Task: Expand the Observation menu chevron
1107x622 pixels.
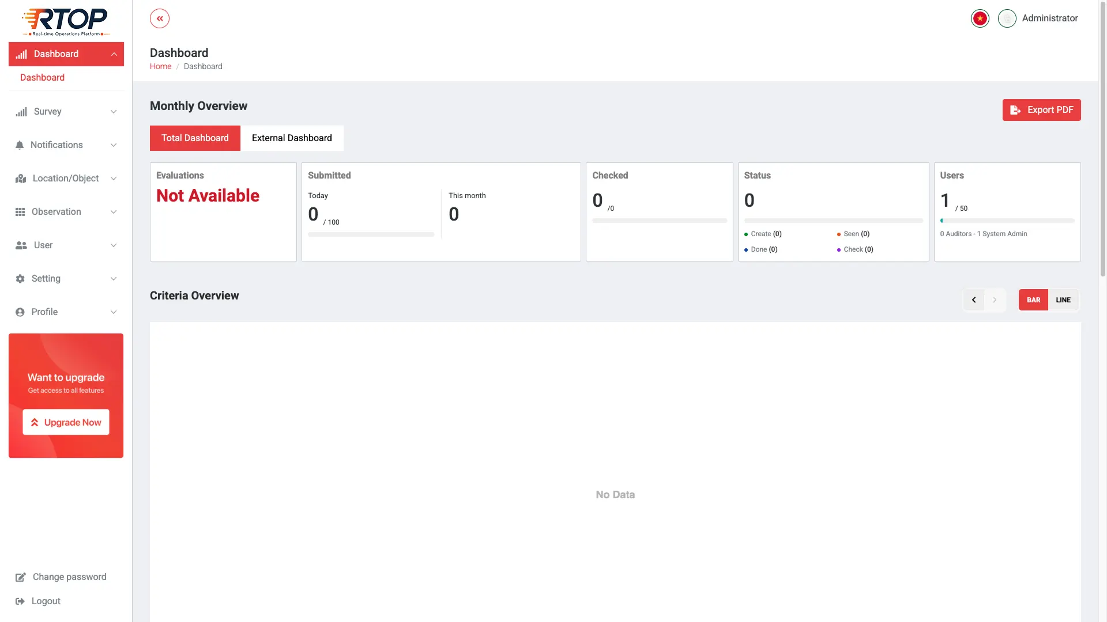Action: 114,212
